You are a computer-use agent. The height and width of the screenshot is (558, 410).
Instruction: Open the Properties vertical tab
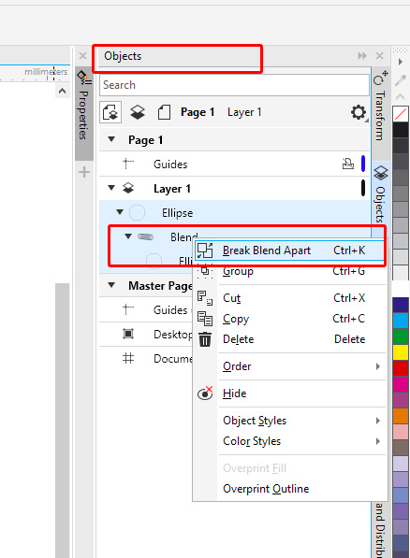[84, 114]
